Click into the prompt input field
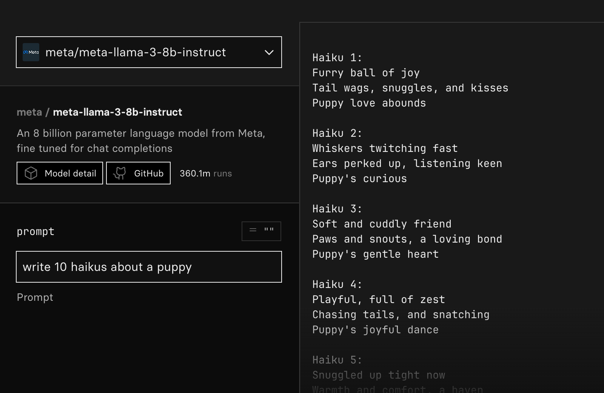 click(149, 267)
